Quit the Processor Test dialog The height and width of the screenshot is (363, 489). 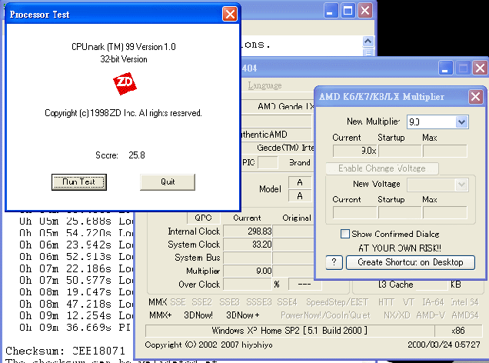tap(168, 181)
